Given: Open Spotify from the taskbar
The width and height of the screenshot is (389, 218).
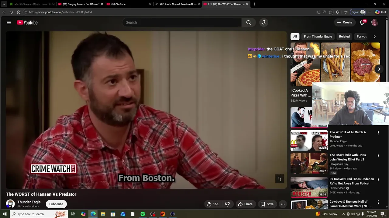Looking at the screenshot, I should point(143,214).
